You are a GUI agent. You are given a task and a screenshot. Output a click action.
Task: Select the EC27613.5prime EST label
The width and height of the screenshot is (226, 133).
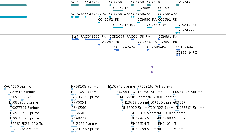(21, 92)
